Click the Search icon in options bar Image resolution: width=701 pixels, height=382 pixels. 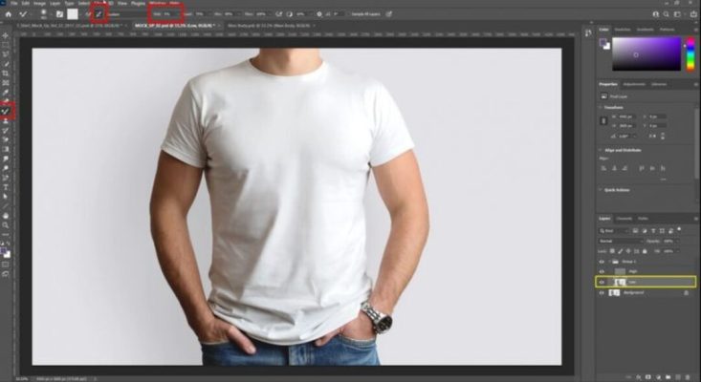667,14
